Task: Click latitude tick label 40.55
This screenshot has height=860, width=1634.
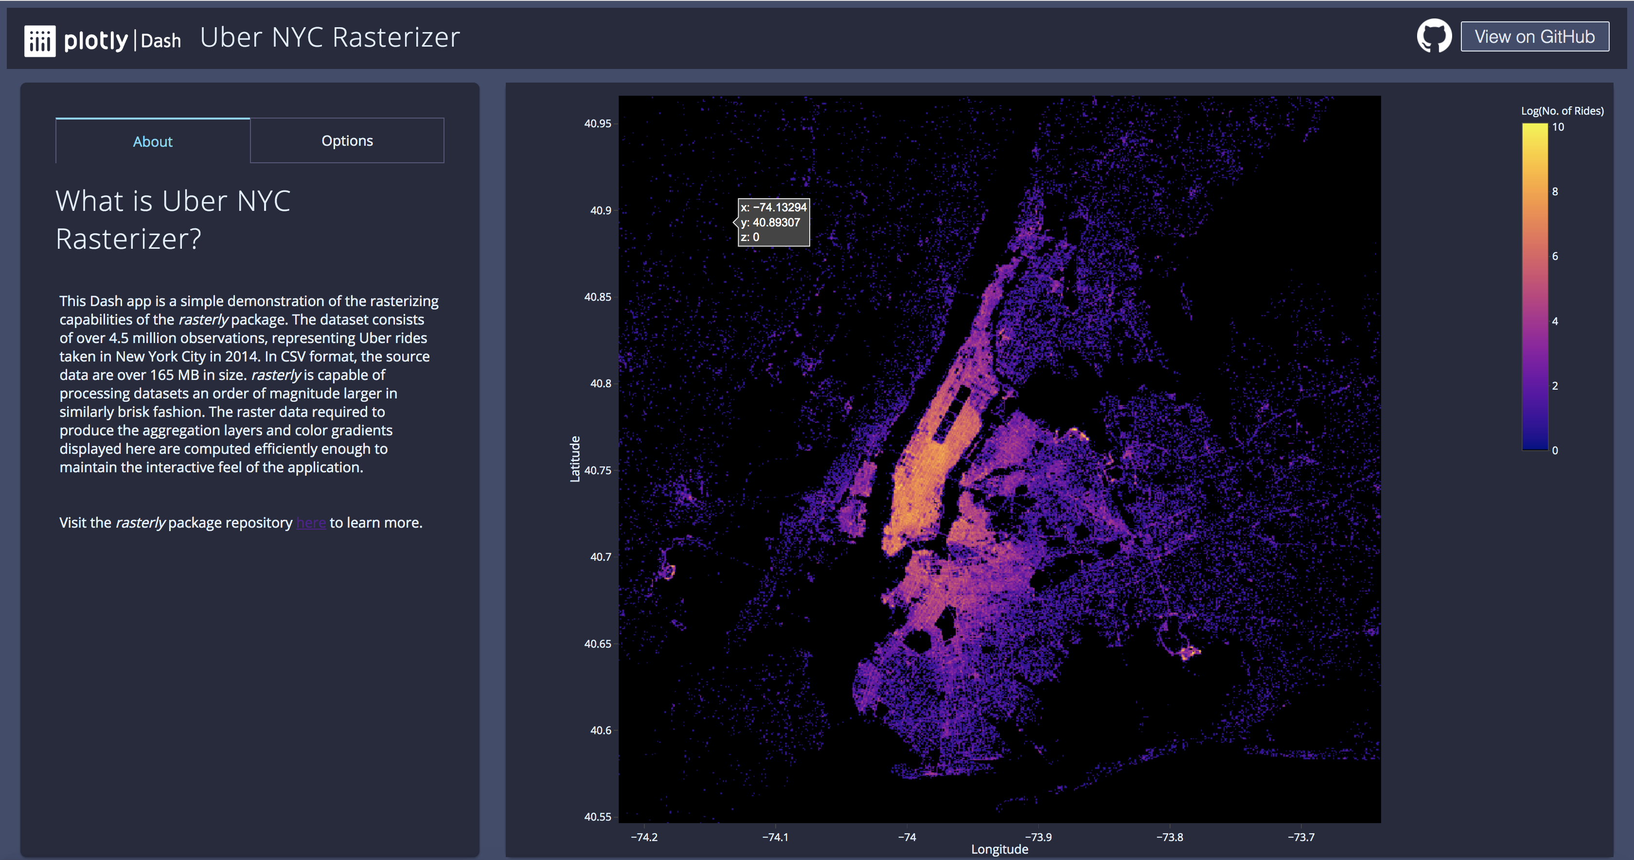Action: [598, 817]
